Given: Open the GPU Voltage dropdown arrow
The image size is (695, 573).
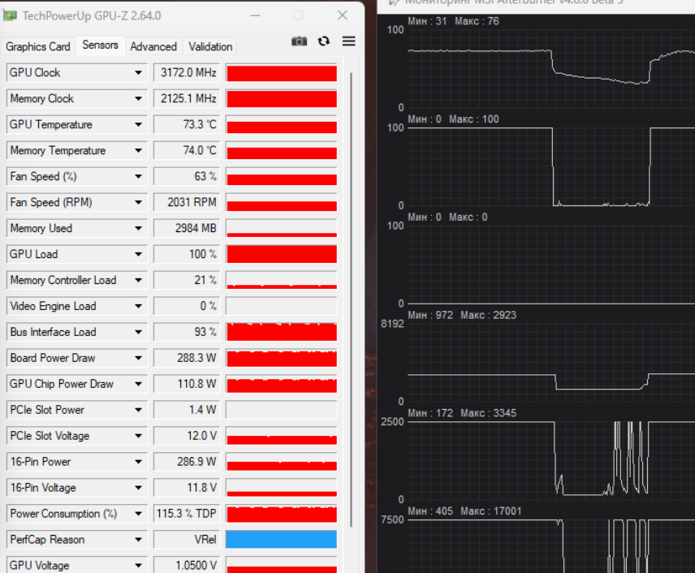Looking at the screenshot, I should [139, 566].
